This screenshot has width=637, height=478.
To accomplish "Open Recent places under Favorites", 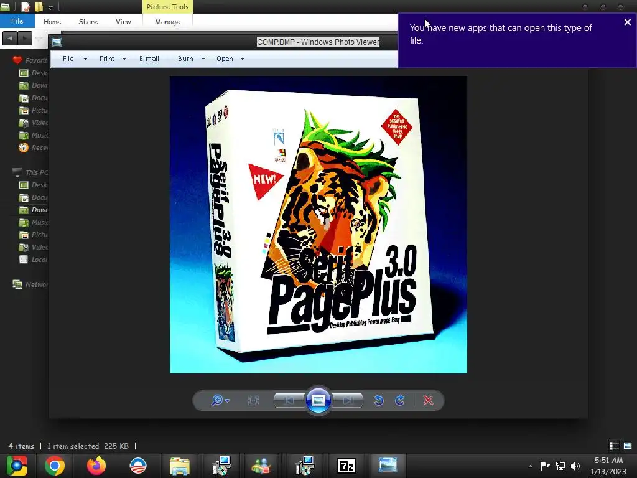I will (34, 148).
